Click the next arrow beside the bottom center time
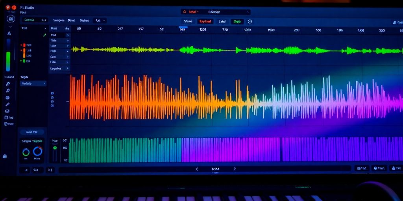Viewport: 403px width, 201px height. tap(235, 169)
